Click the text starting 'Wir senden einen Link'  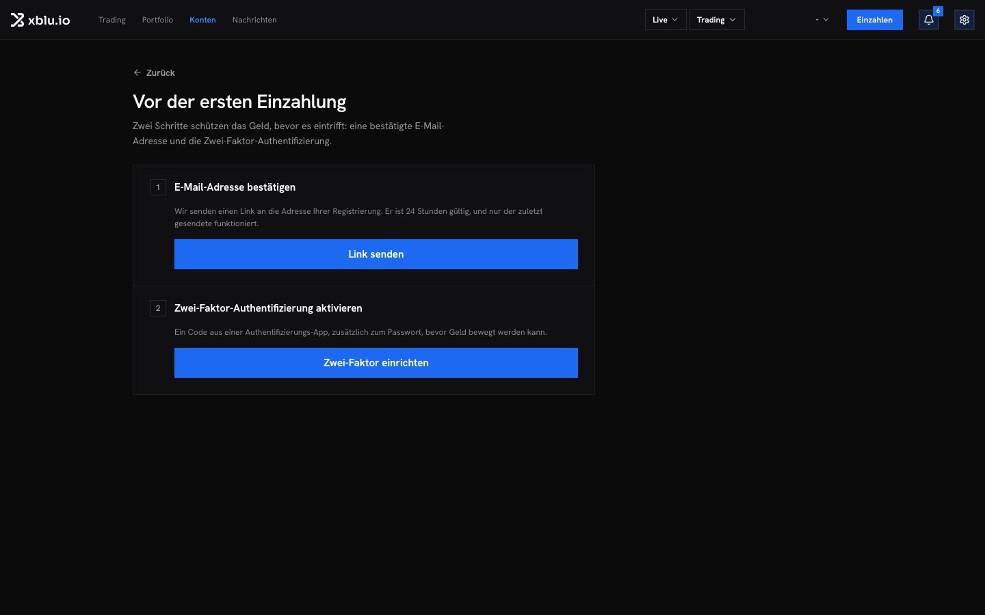(x=358, y=217)
